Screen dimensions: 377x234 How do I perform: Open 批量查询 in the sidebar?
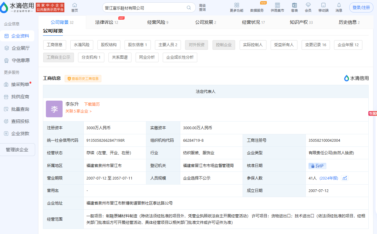click(17, 109)
